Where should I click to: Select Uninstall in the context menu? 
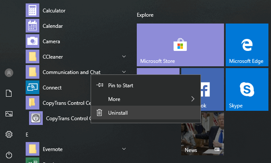click(146, 113)
